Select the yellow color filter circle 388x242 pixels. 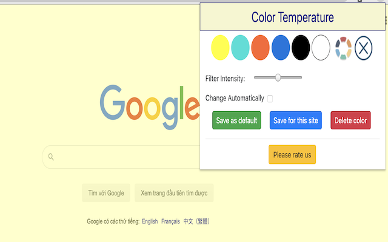click(220, 48)
